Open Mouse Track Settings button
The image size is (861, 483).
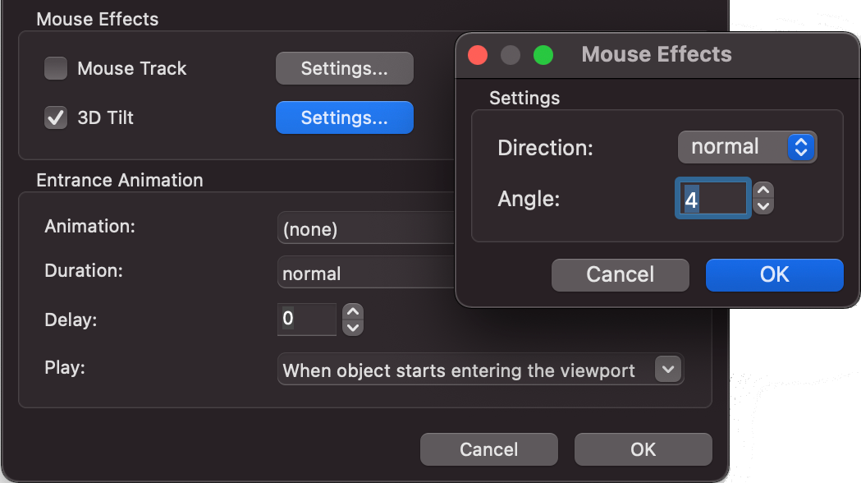[344, 69]
